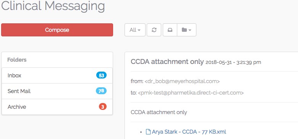Click the Sent Mail badge showing 78

[101, 91]
